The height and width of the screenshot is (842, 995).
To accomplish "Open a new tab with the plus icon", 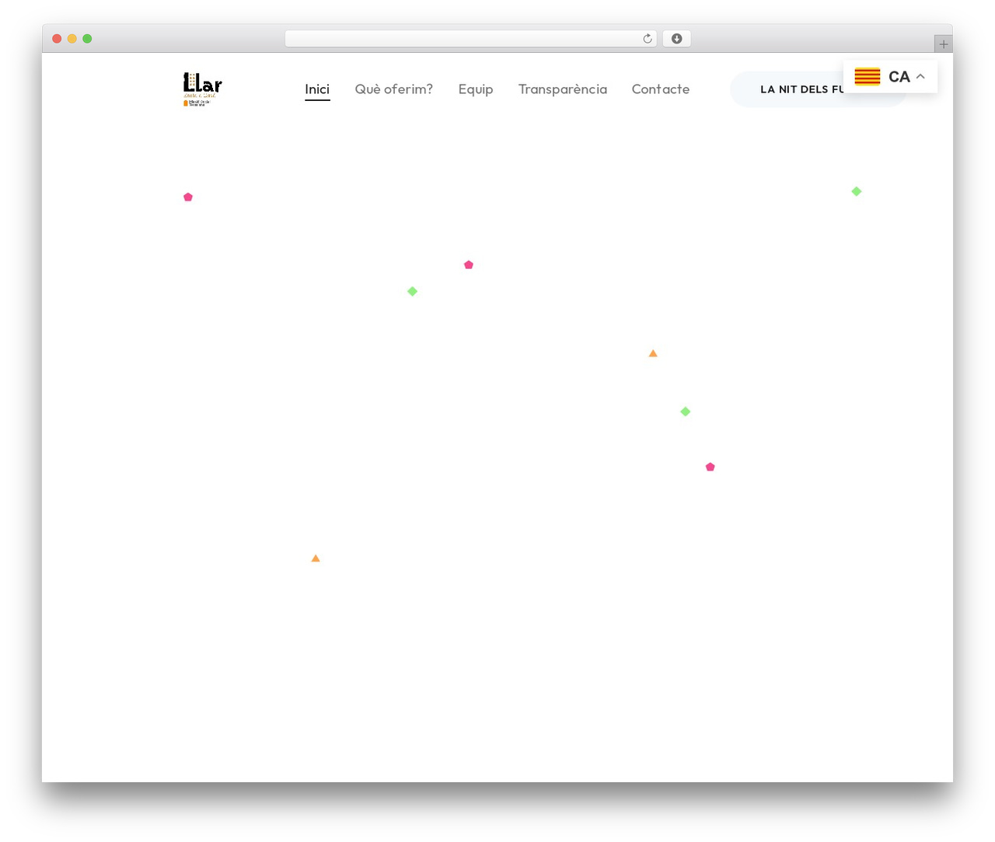I will pyautogui.click(x=944, y=44).
